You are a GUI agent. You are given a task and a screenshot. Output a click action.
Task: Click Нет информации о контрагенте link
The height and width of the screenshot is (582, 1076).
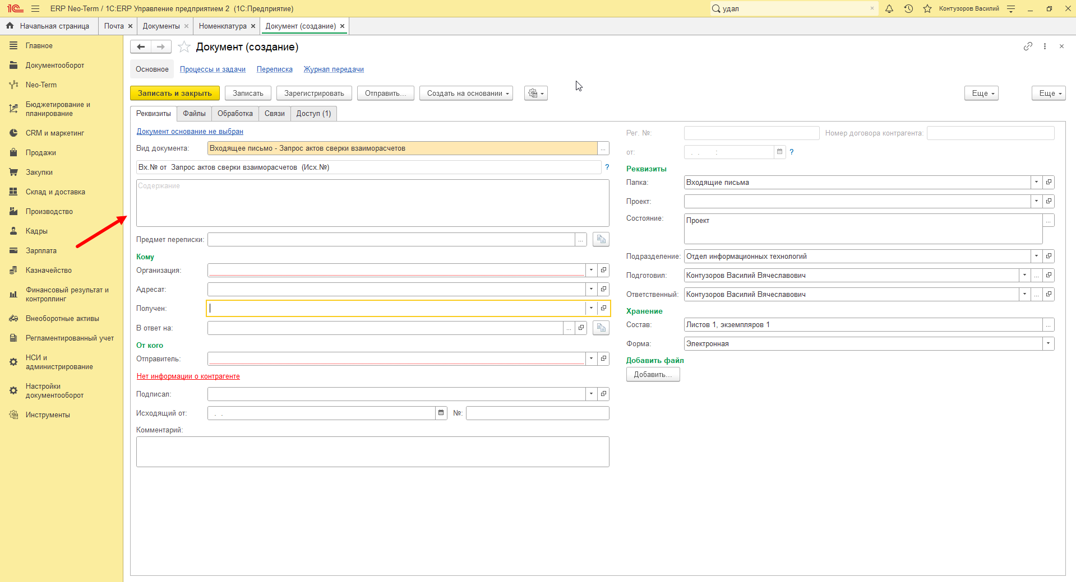(x=188, y=376)
